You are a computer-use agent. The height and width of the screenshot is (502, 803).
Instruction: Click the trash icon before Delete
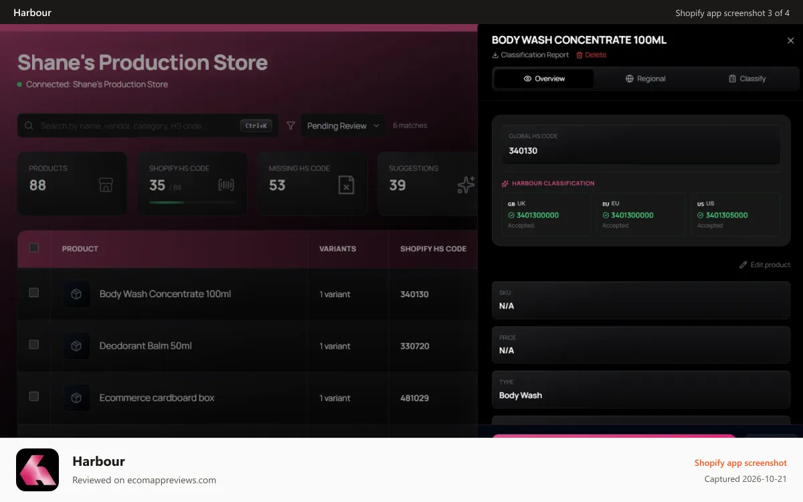(579, 55)
